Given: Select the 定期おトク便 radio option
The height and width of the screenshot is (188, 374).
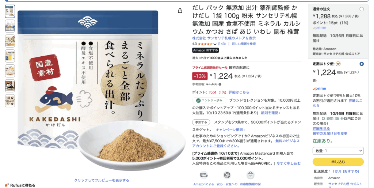Looking at the screenshot, I should 362,64.
